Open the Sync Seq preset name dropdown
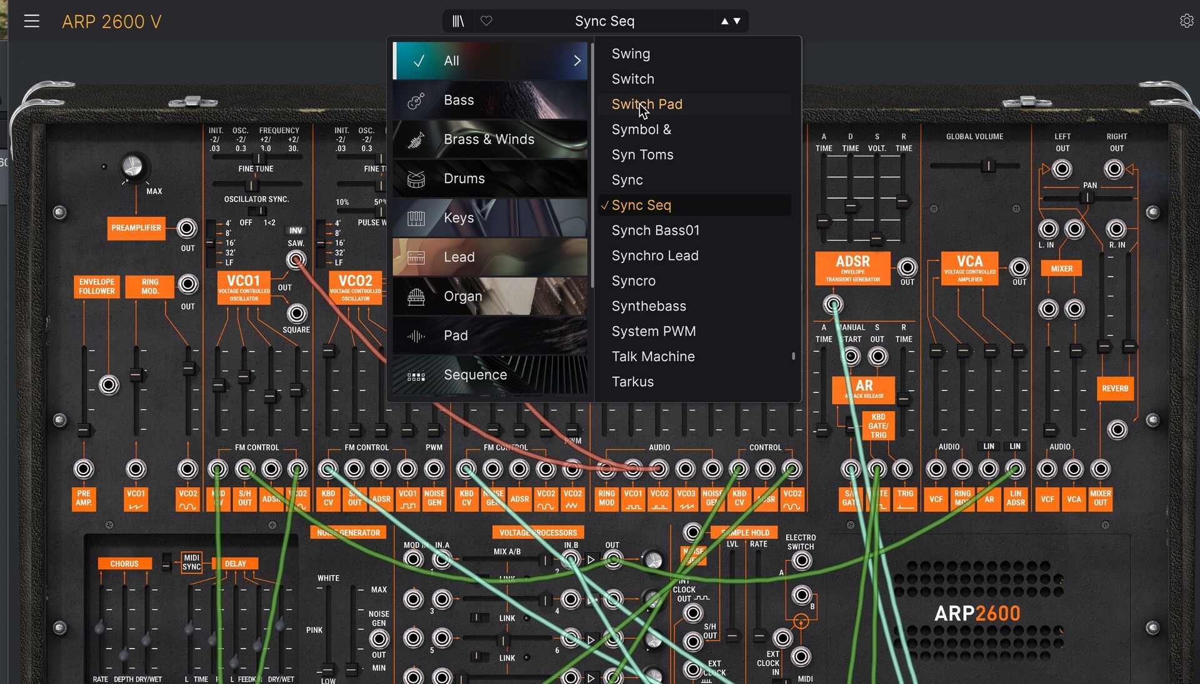The width and height of the screenshot is (1200, 684). [x=604, y=21]
